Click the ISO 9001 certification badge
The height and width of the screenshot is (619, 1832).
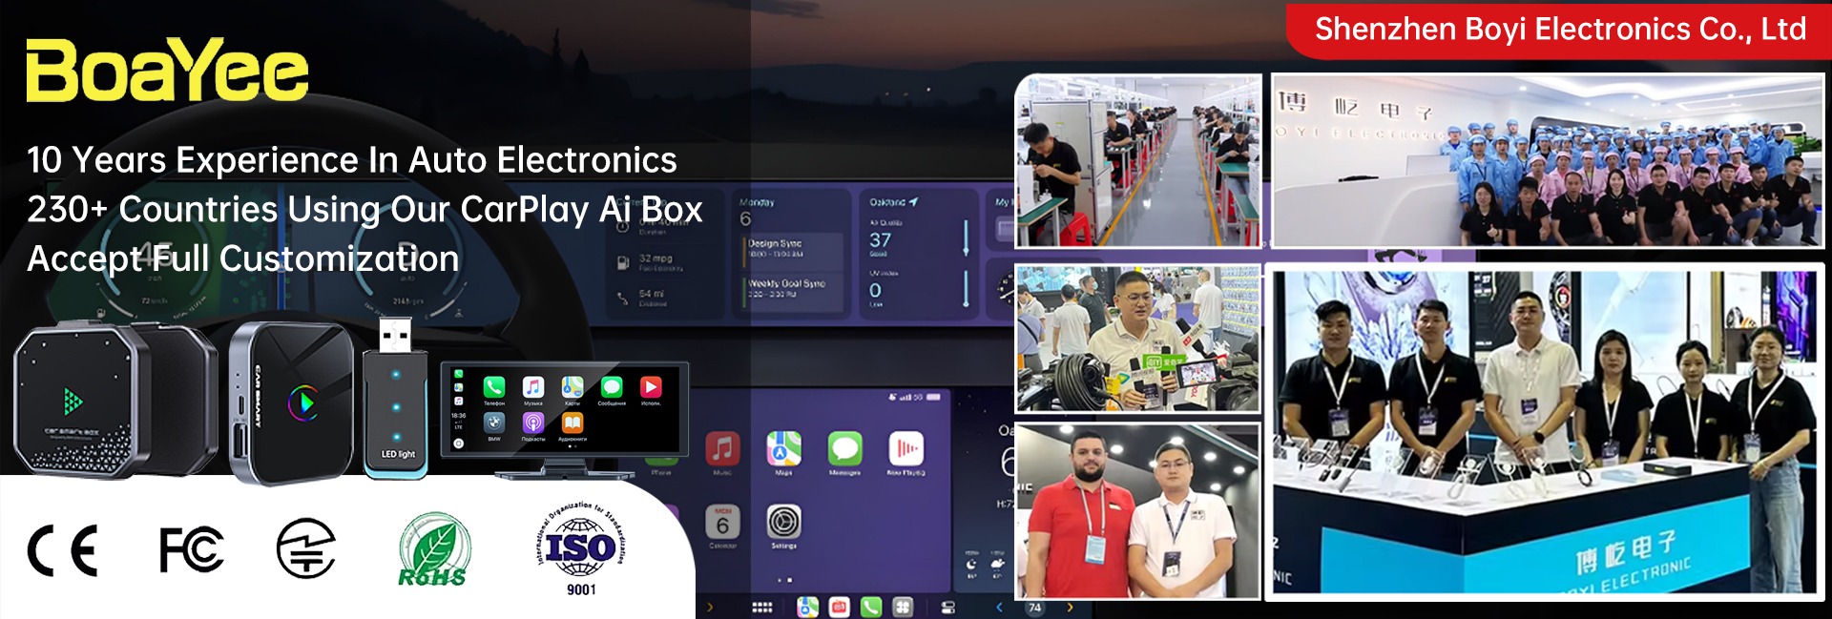pos(580,549)
